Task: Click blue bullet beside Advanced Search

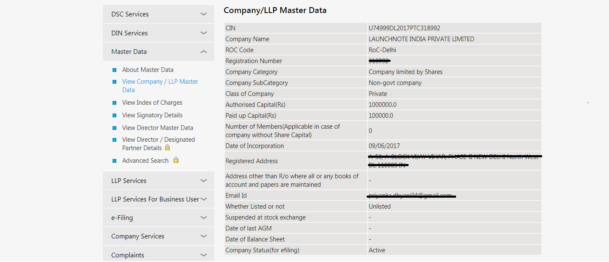Action: pos(114,161)
